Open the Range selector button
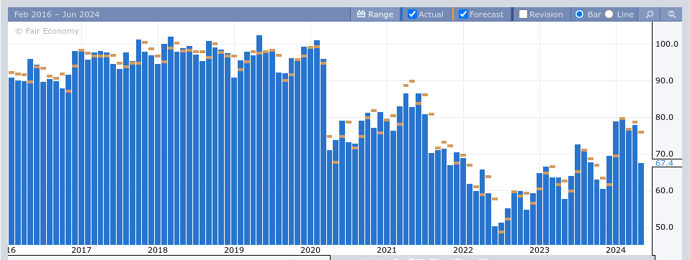 (375, 14)
